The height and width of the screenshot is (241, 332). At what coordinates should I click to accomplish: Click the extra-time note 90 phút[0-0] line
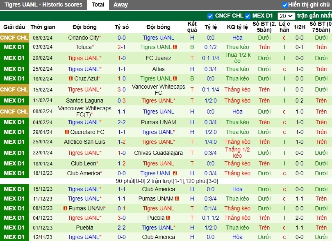pos(167,181)
